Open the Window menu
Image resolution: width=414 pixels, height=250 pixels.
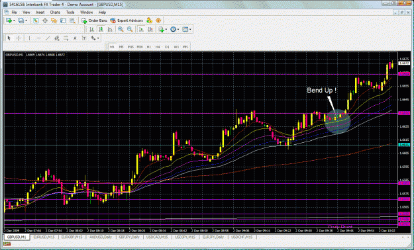pos(87,13)
